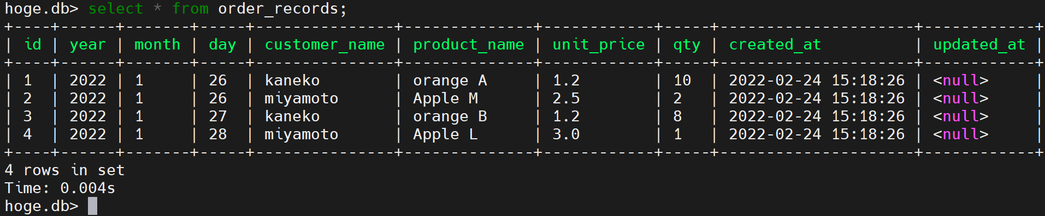Click the 'Apple M' product cell

445,98
